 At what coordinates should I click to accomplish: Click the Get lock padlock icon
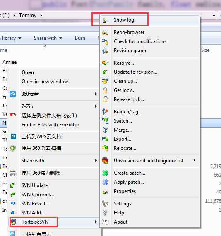[105, 90]
